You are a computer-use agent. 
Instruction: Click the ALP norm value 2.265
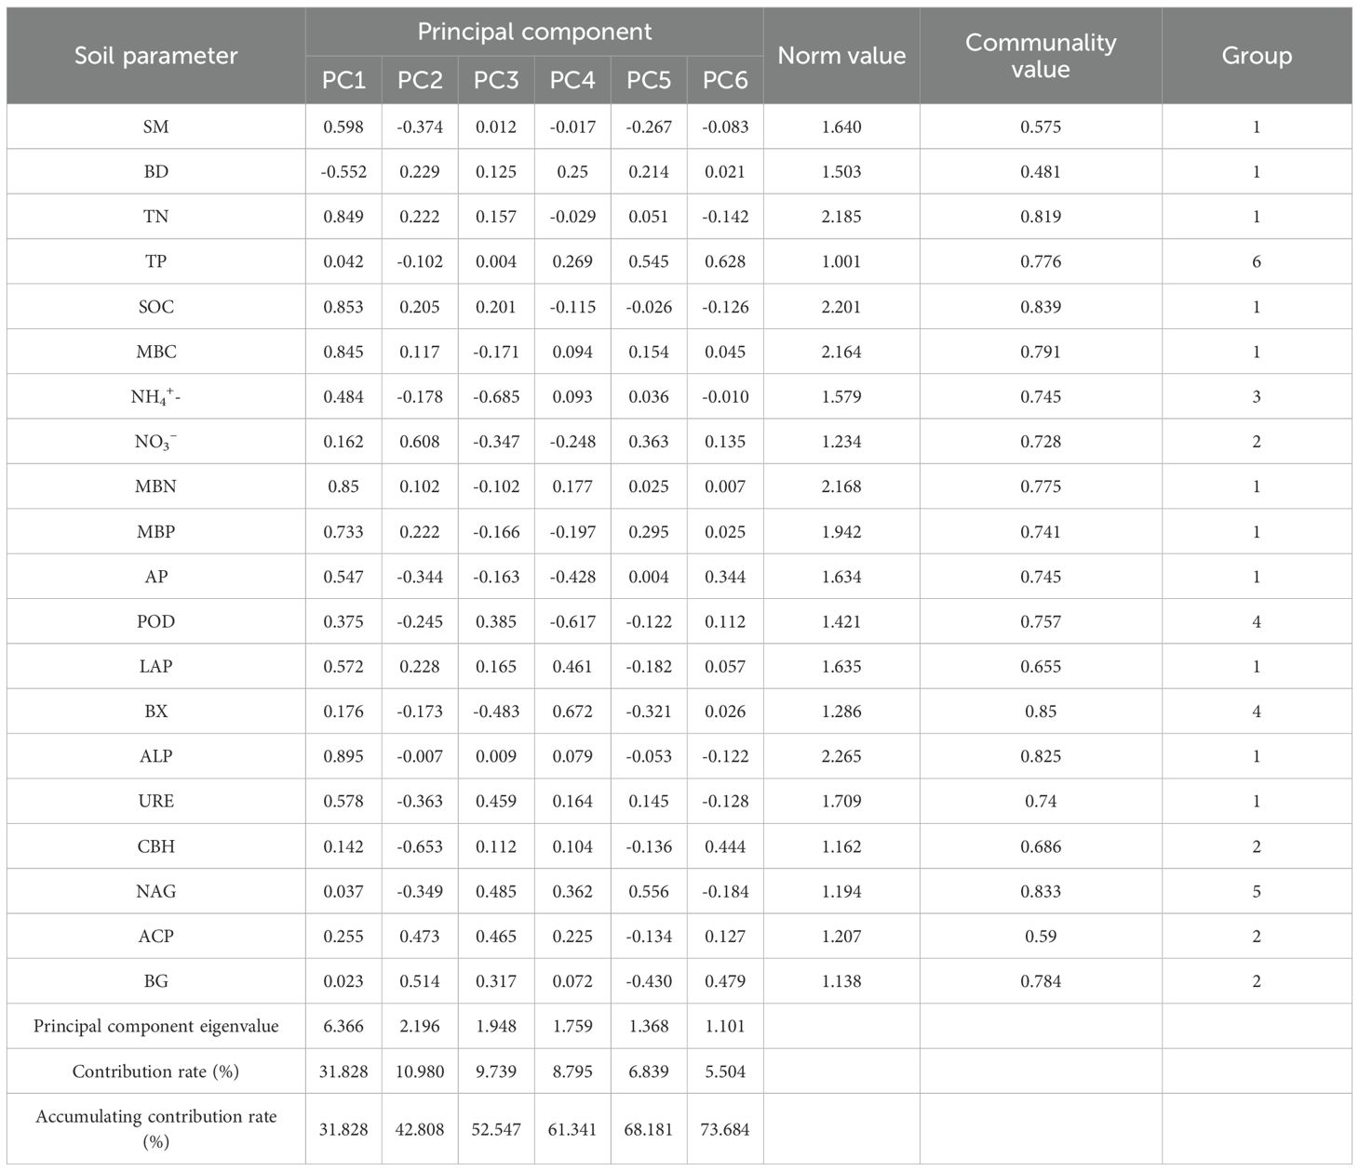point(841,756)
